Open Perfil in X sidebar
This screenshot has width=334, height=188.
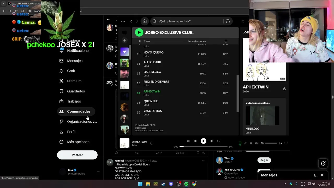tap(68, 132)
